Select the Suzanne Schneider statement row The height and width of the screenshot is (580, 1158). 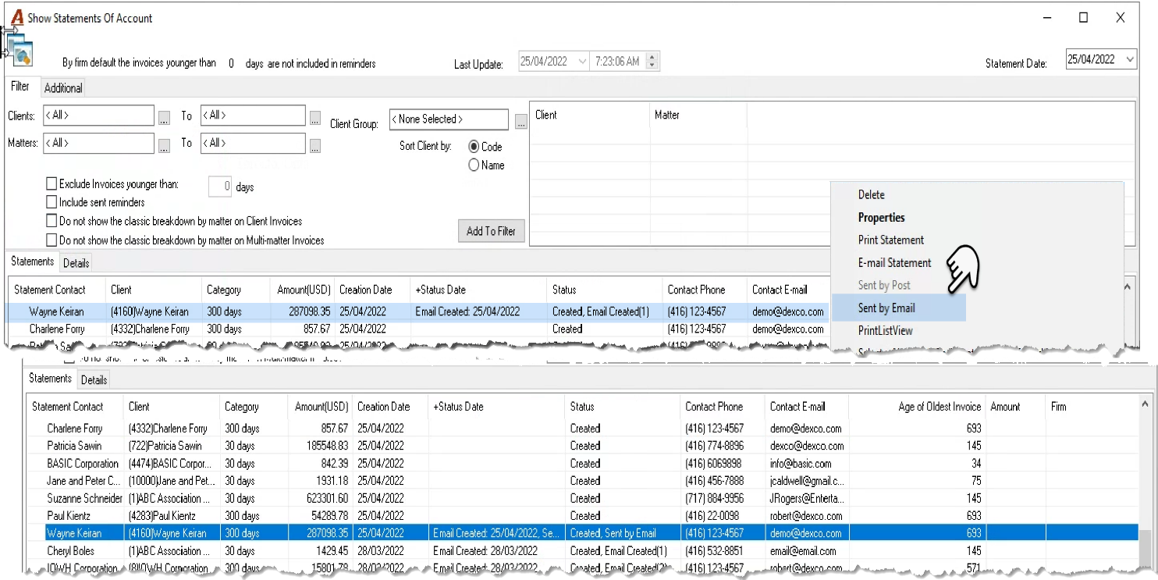click(x=582, y=498)
